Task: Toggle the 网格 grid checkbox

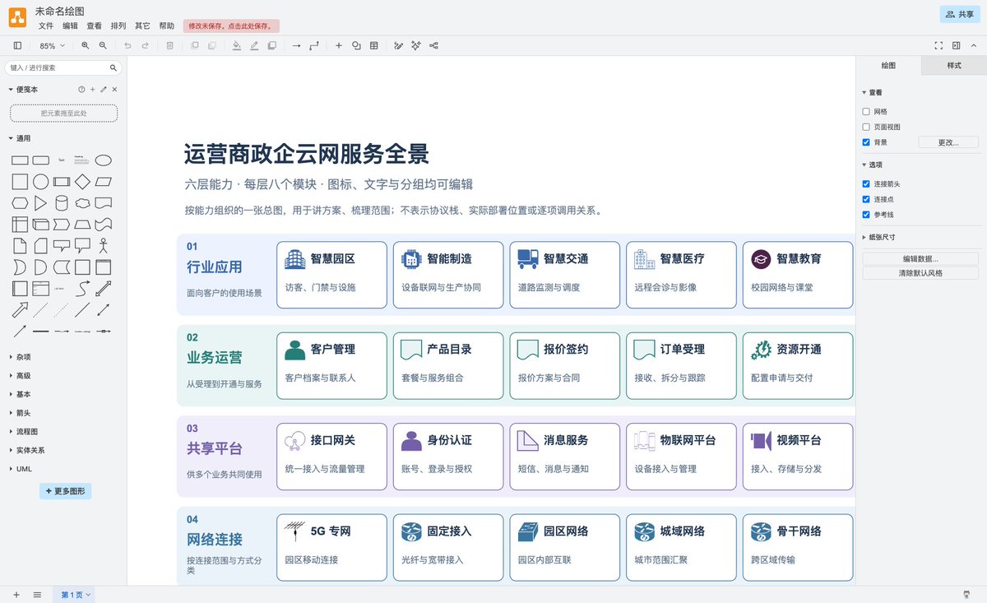Action: click(x=866, y=111)
